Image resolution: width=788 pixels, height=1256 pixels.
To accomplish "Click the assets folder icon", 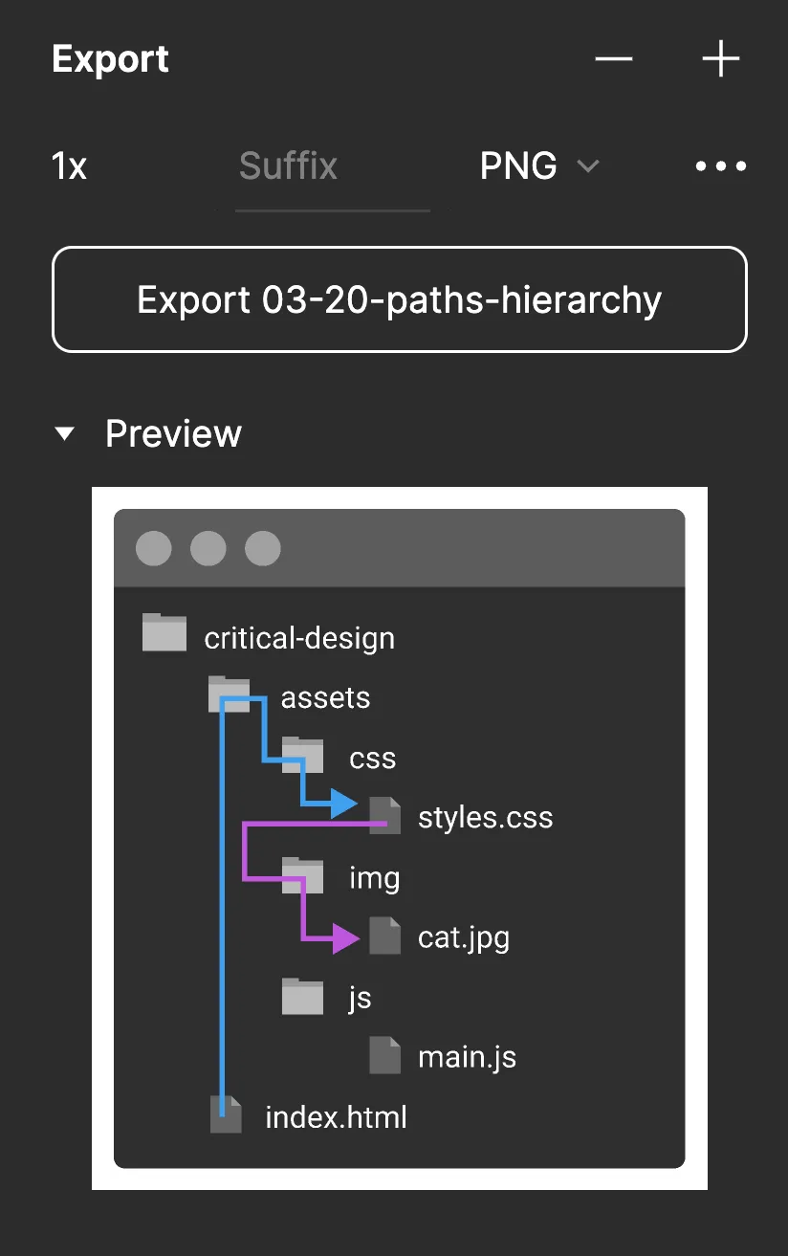I will (229, 693).
